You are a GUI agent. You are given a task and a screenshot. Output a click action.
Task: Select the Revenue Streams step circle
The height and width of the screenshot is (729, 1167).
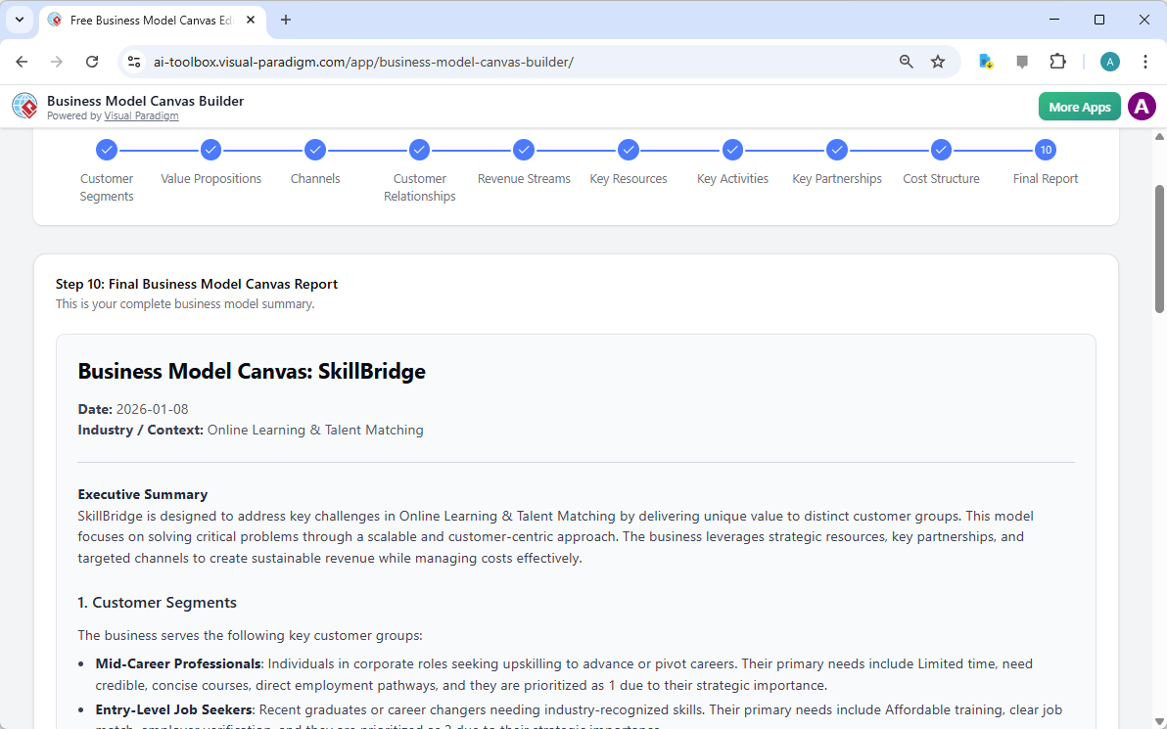[524, 150]
